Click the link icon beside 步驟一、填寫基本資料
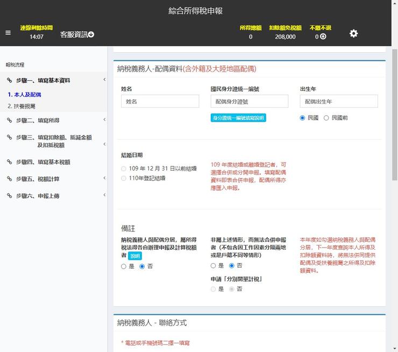 [9, 81]
